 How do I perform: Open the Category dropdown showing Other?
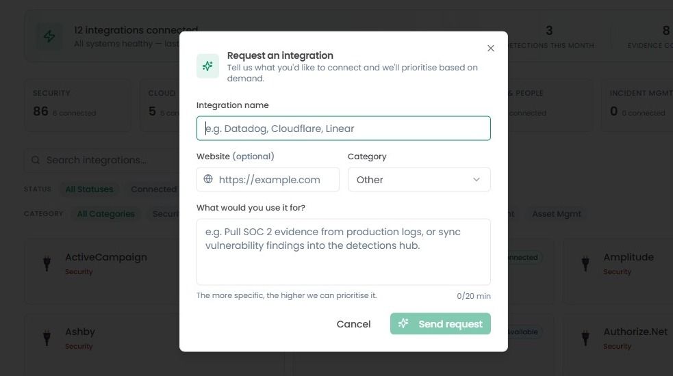click(x=419, y=180)
